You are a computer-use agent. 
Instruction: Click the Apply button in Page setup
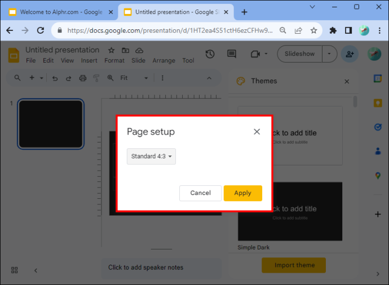[242, 193]
